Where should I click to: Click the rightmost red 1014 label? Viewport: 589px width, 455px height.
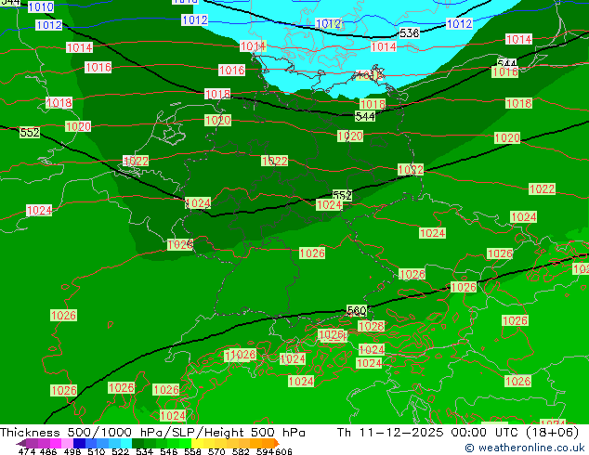[x=518, y=39]
